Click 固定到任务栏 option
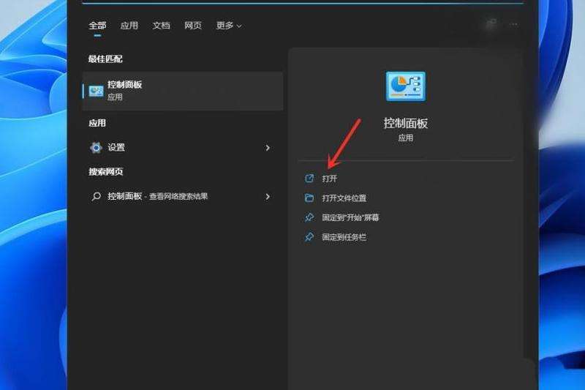The image size is (585, 390). (344, 237)
